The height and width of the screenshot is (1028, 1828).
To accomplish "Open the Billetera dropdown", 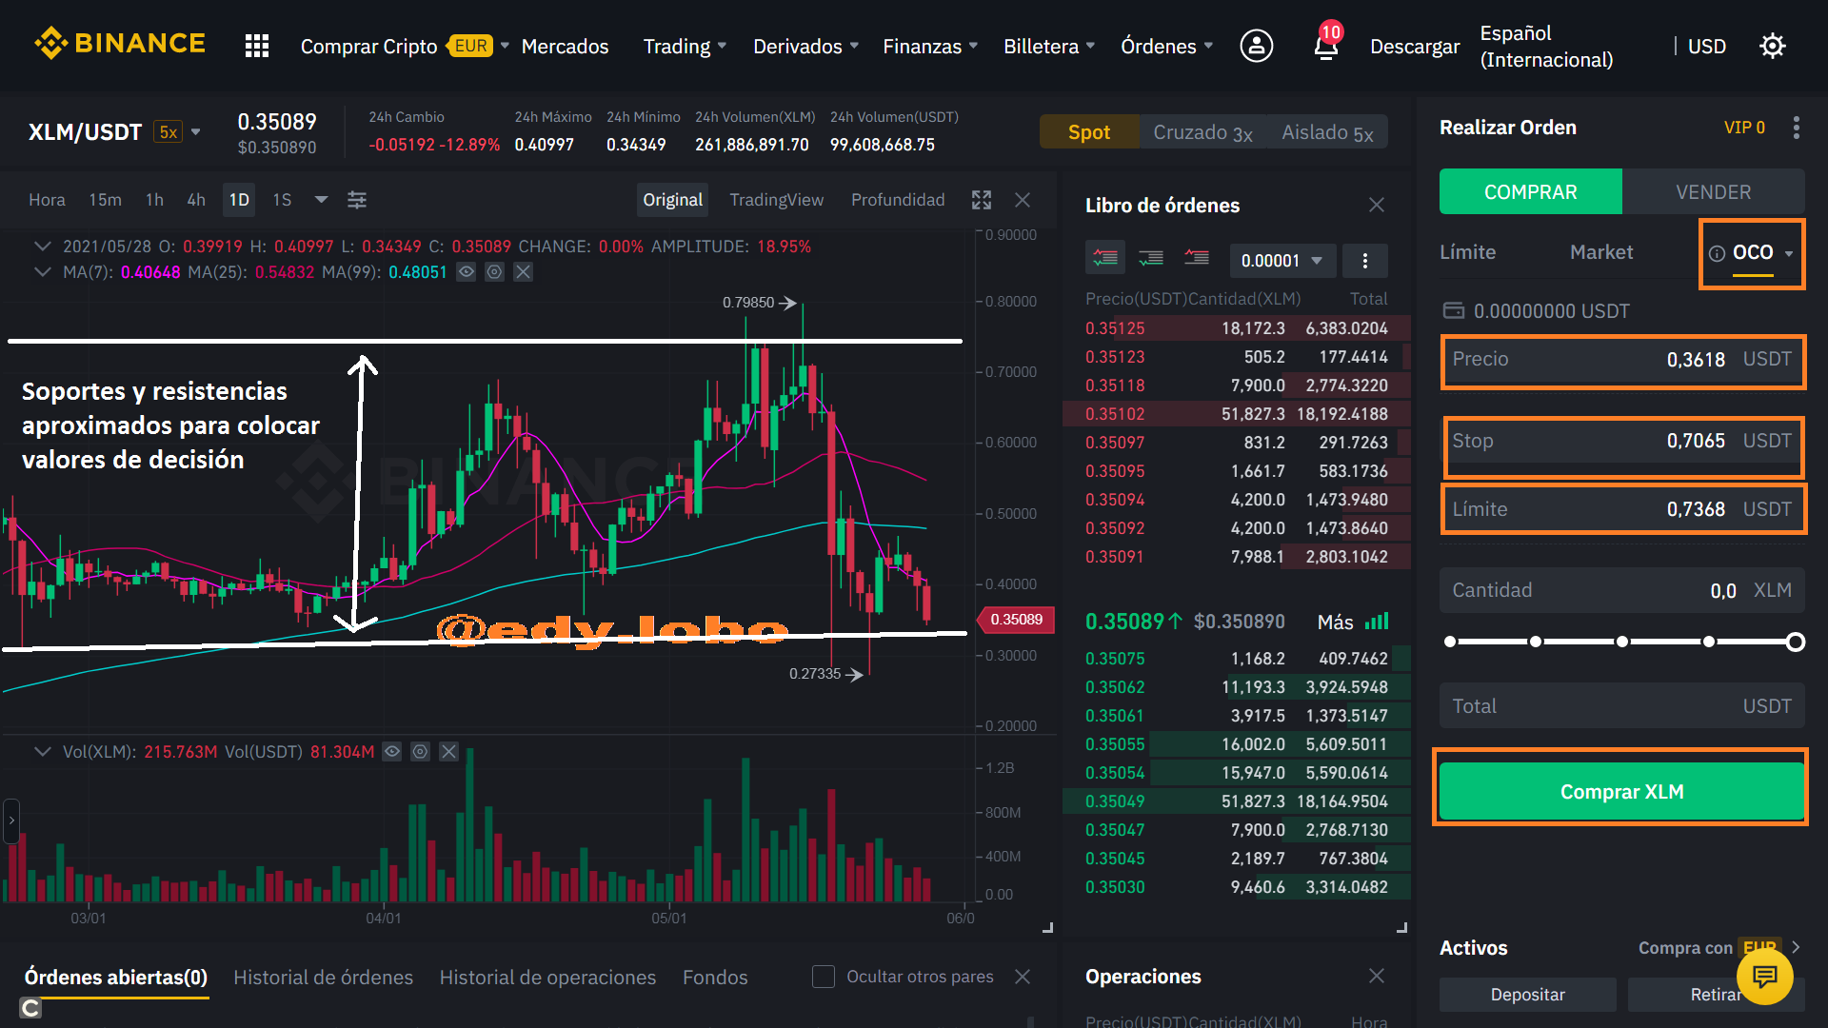I will pos(1049,46).
